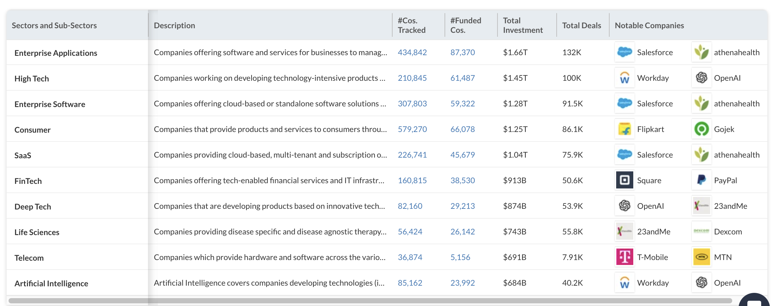
Task: Click the Dexcom logo icon
Action: [701, 231]
